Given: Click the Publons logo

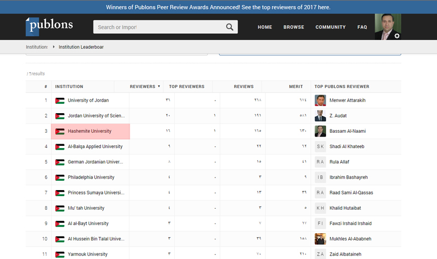Looking at the screenshot, I should [x=49, y=26].
